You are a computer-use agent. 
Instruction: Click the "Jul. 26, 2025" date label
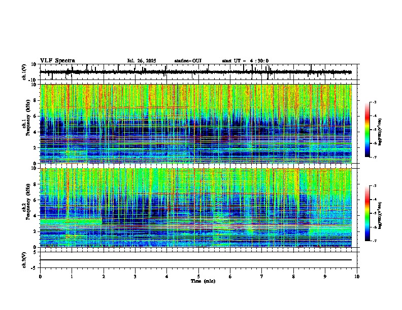pos(142,61)
